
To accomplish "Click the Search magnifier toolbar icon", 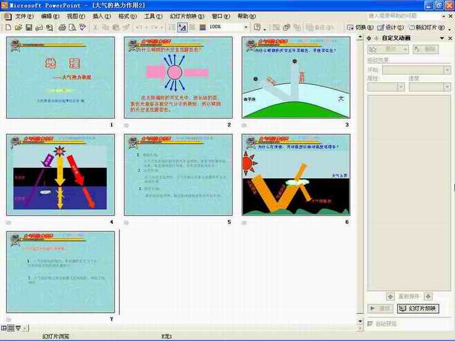I will pos(49,28).
